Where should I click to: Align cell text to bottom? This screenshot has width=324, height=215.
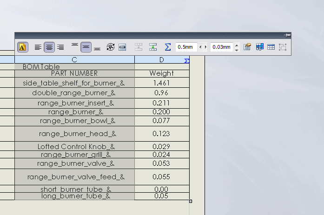pyautogui.click(x=97, y=47)
